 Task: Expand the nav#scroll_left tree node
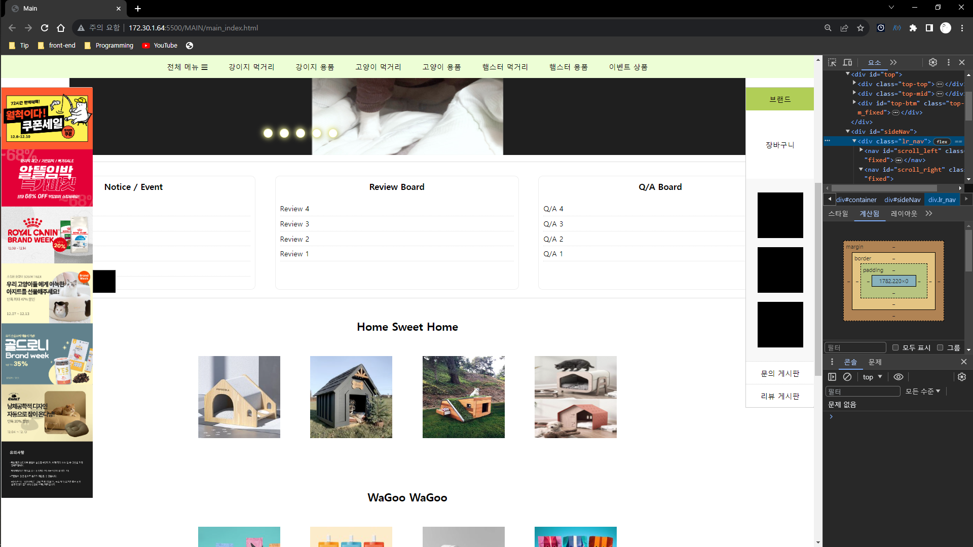(861, 150)
